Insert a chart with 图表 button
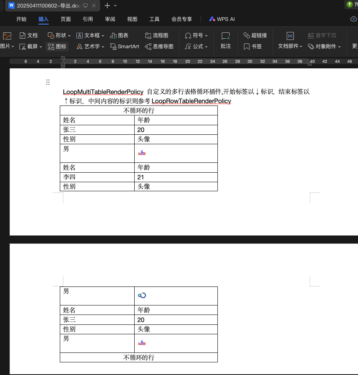The height and width of the screenshot is (375, 358). point(119,36)
